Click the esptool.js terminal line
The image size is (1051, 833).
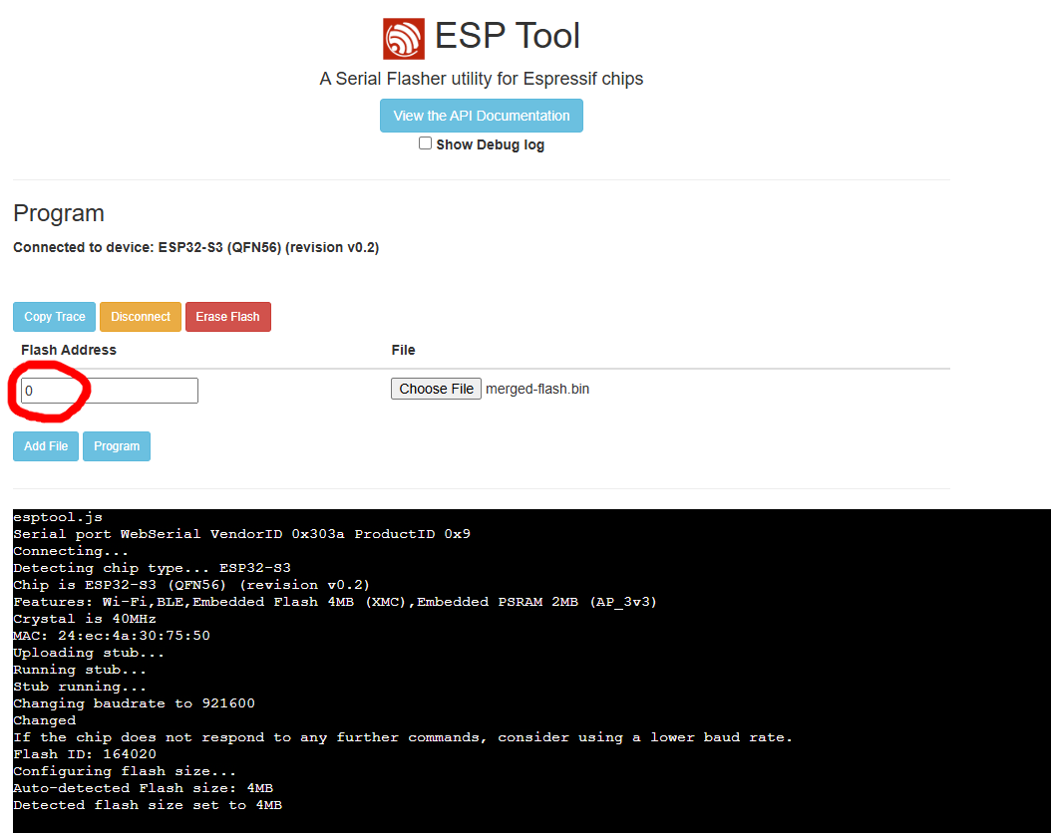pyautogui.click(x=58, y=517)
